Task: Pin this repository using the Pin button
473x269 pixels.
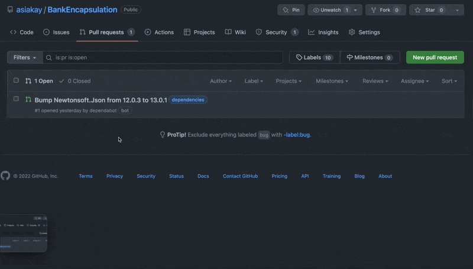Action: 291,10
